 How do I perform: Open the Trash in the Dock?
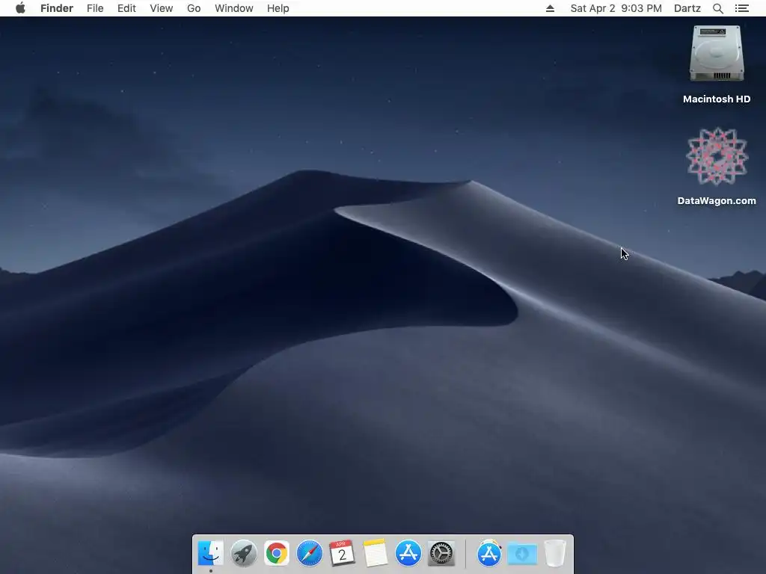tap(555, 554)
